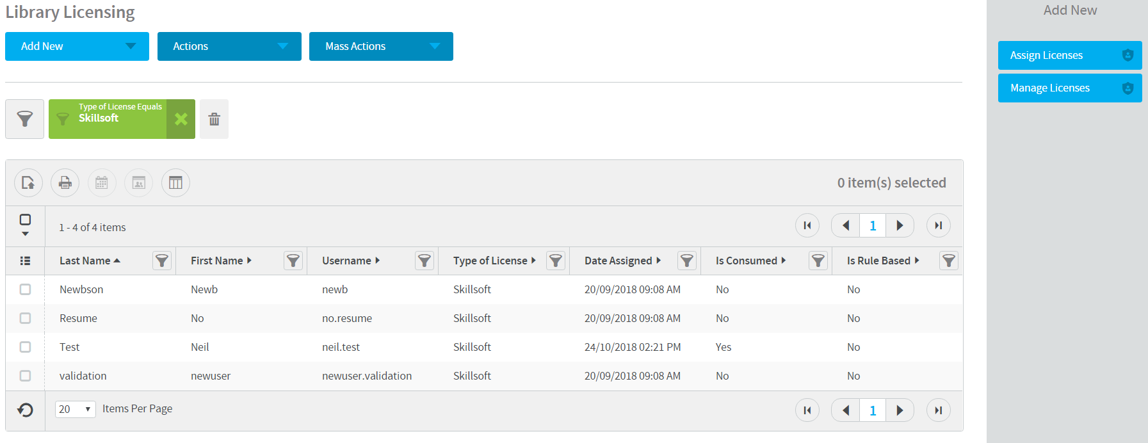Click the Assign Licenses button
This screenshot has width=1148, height=443.
click(1070, 56)
